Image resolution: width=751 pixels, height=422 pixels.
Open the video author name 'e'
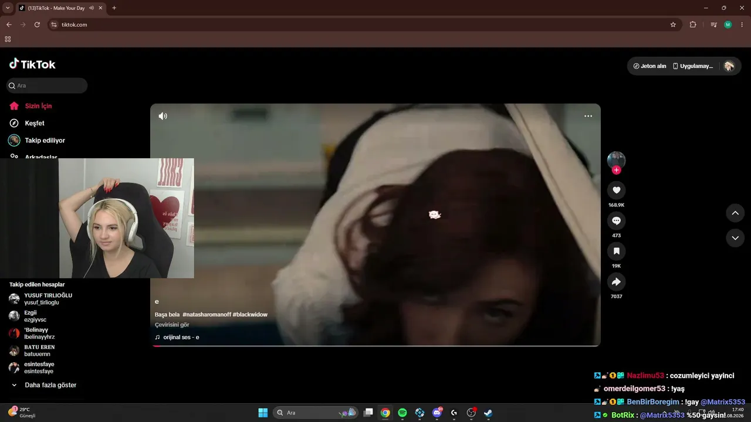[x=157, y=301]
